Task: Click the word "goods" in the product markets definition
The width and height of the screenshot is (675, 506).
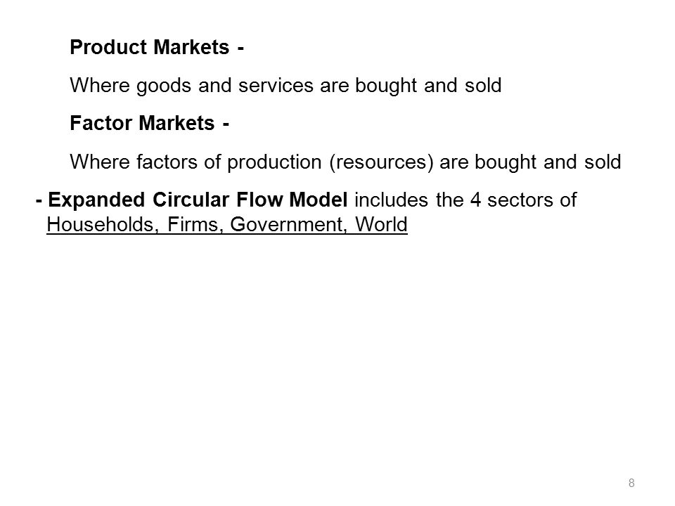Action: 164,85
